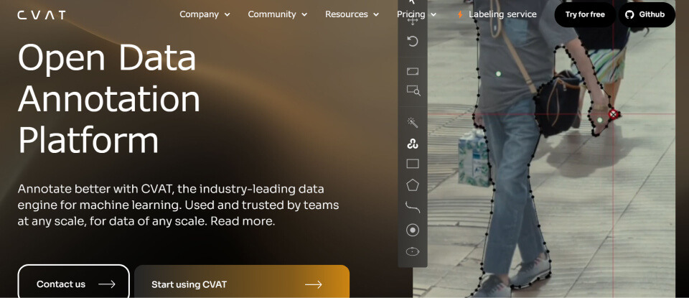Follow the Read more link
Screen dimensions: 689x298
click(x=243, y=221)
